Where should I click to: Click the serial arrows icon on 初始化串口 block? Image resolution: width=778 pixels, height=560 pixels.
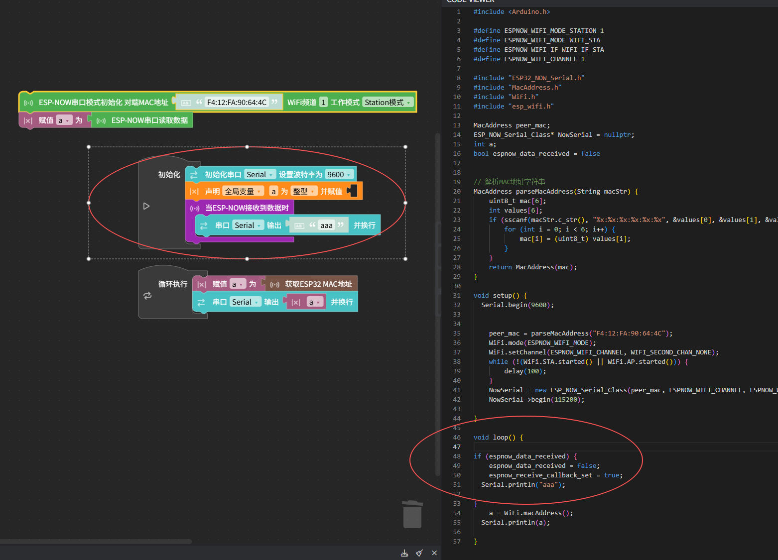point(194,175)
